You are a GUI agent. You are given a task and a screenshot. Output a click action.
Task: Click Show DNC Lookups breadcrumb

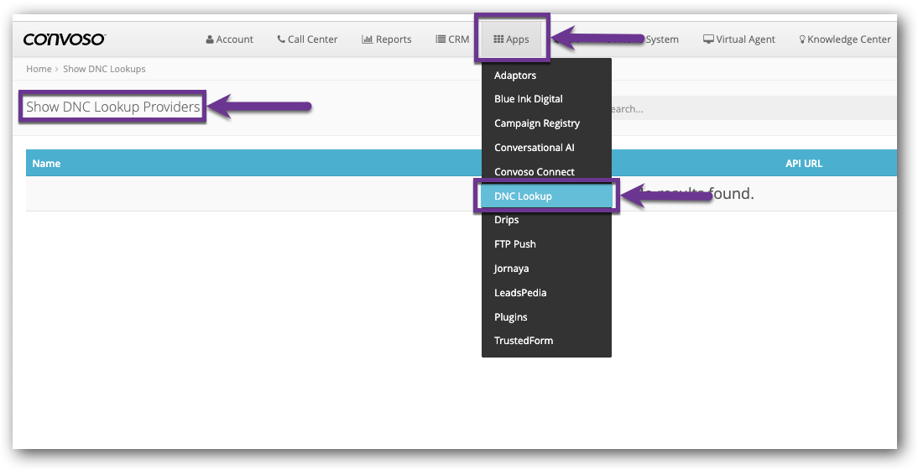pyautogui.click(x=104, y=69)
